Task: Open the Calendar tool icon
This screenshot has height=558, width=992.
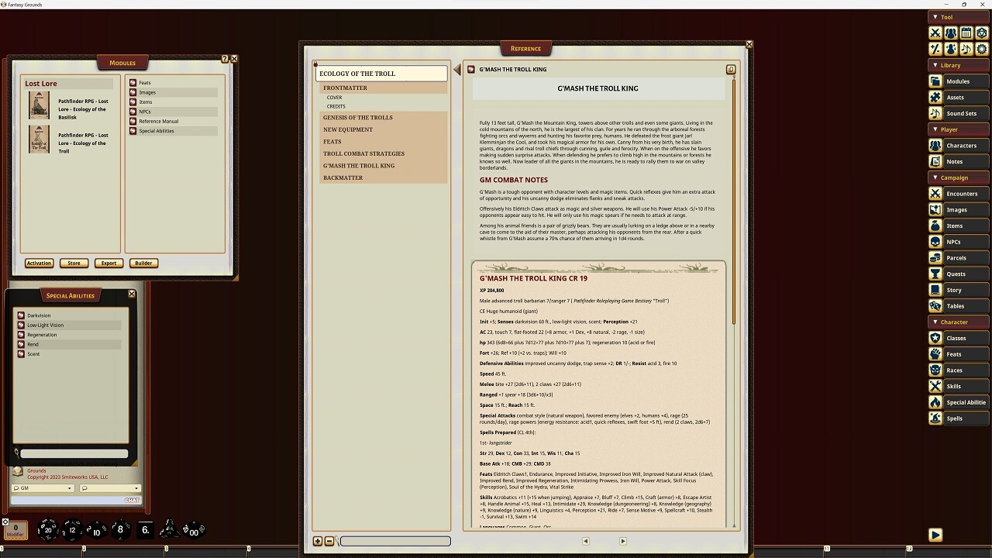Action: (x=966, y=33)
